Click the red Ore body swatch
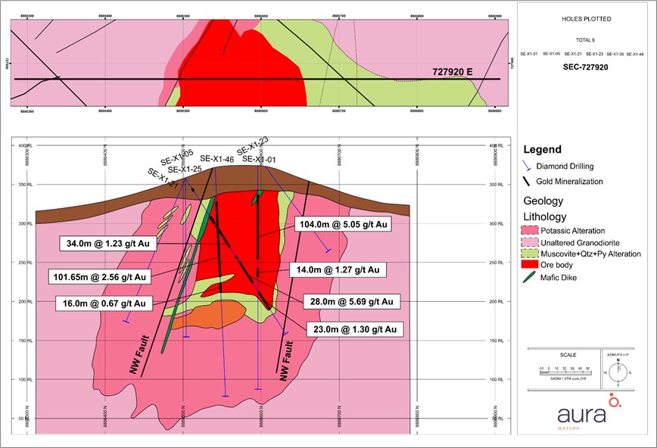 pyautogui.click(x=532, y=265)
